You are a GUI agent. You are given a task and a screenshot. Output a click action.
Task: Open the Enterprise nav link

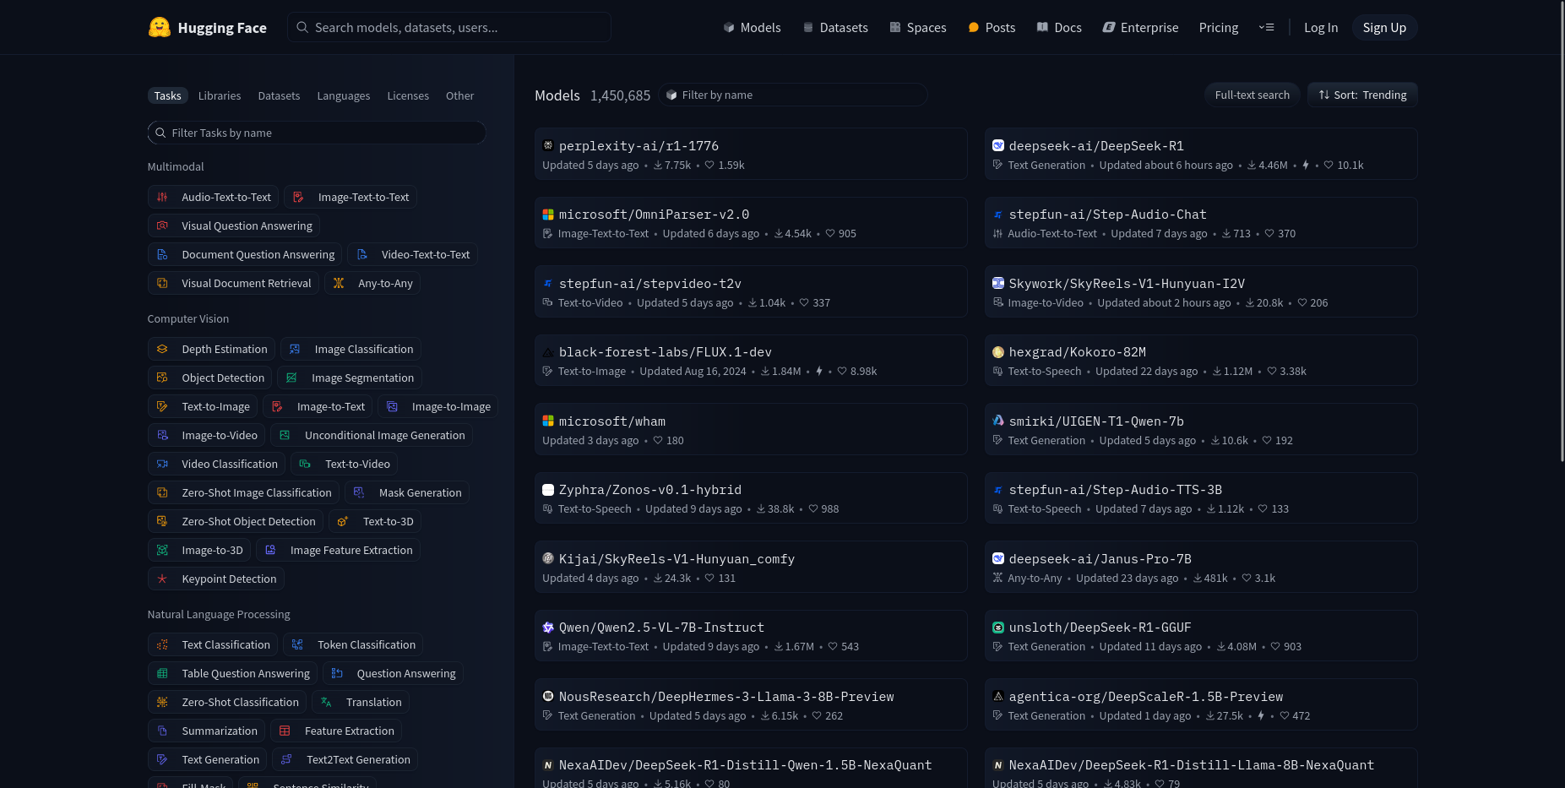coord(1140,28)
